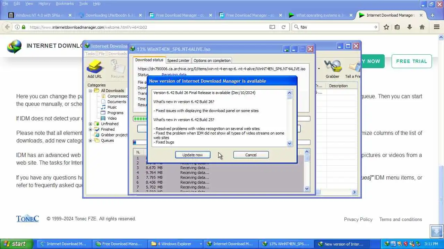
Task: Click the reload page icon
Action: (283, 27)
